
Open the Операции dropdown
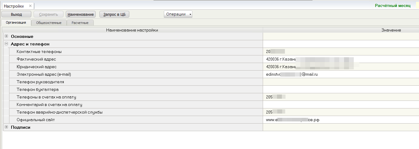tap(178, 14)
